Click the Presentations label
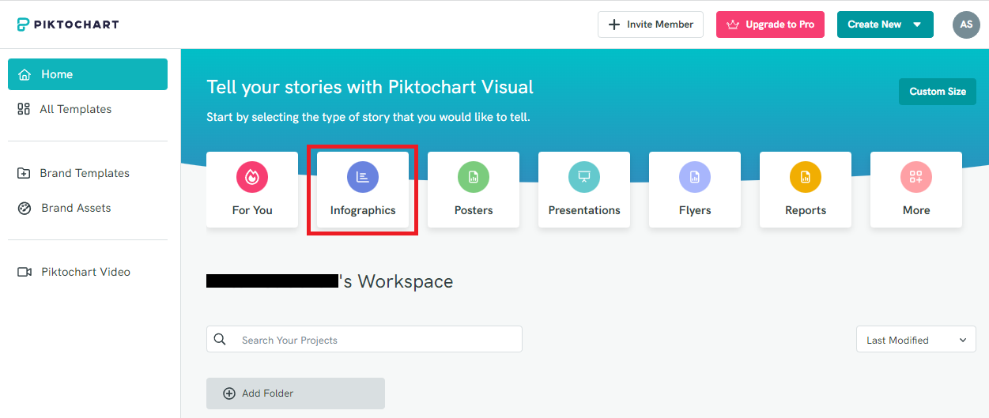This screenshot has height=418, width=989. pos(584,210)
